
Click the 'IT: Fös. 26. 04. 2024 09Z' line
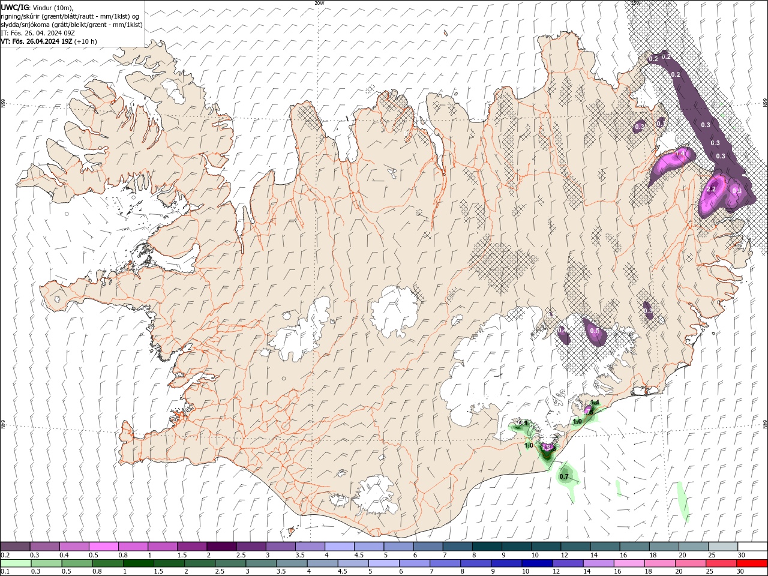(37, 33)
